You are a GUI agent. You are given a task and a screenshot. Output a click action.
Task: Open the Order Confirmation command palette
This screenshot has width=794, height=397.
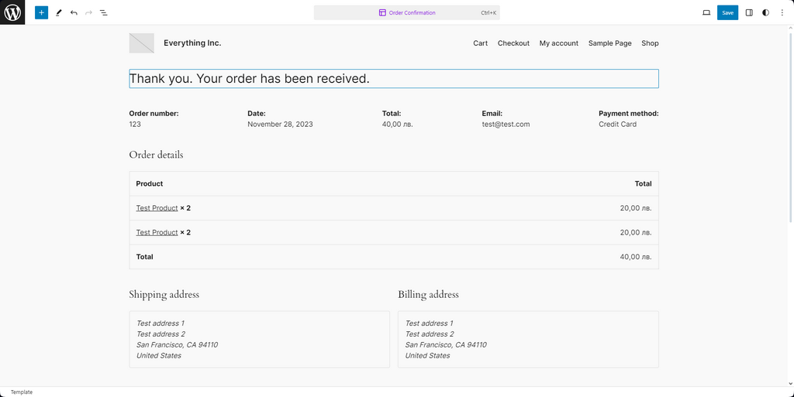pyautogui.click(x=406, y=12)
